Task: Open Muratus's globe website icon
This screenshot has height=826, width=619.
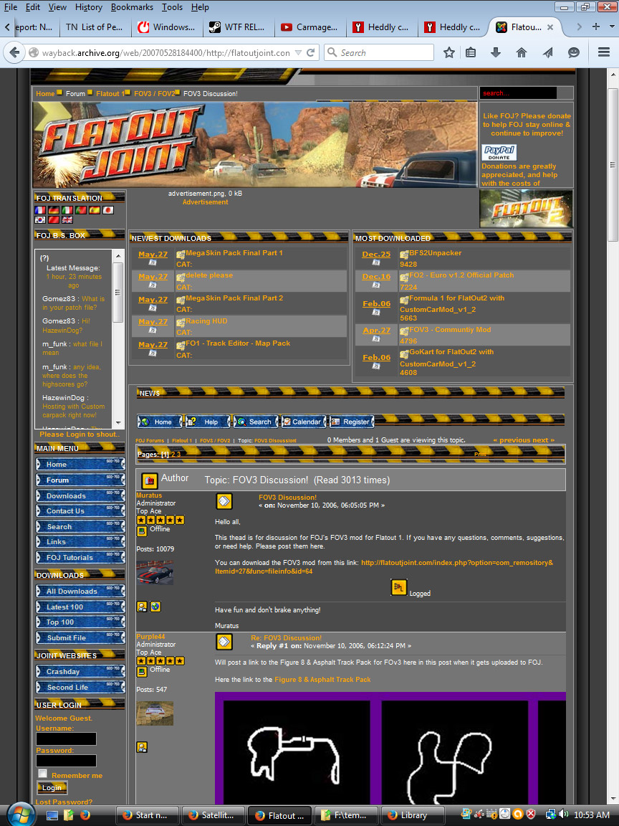Action: (155, 607)
